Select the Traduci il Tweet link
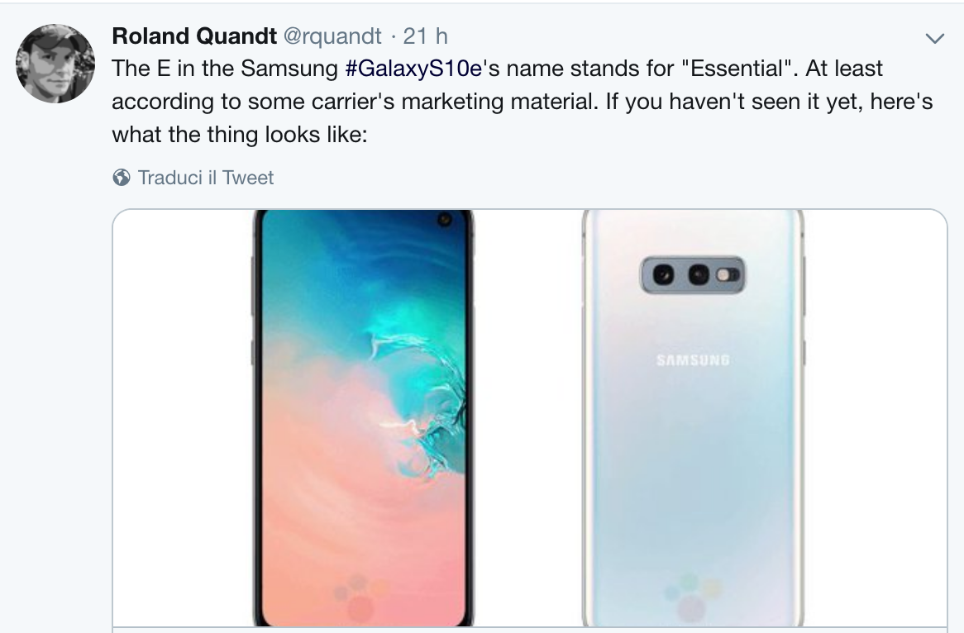Screen dimensions: 964x633 [206, 178]
